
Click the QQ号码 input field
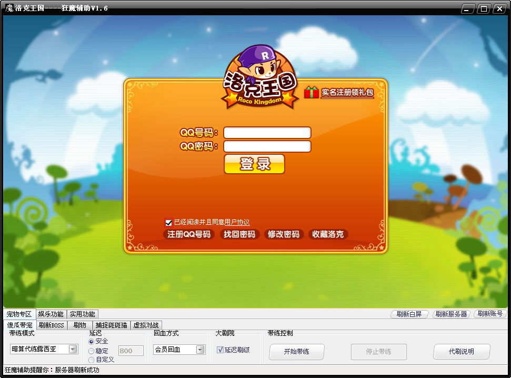pos(267,133)
